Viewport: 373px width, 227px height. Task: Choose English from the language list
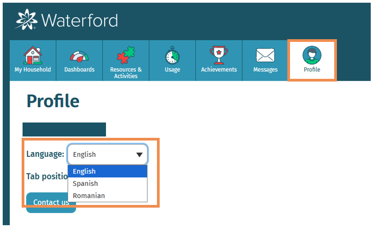(x=107, y=171)
